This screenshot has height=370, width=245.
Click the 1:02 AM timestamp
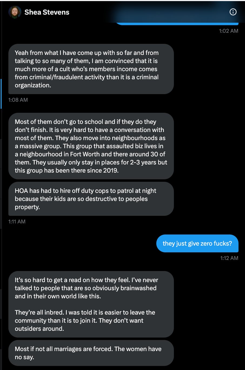pyautogui.click(x=229, y=31)
